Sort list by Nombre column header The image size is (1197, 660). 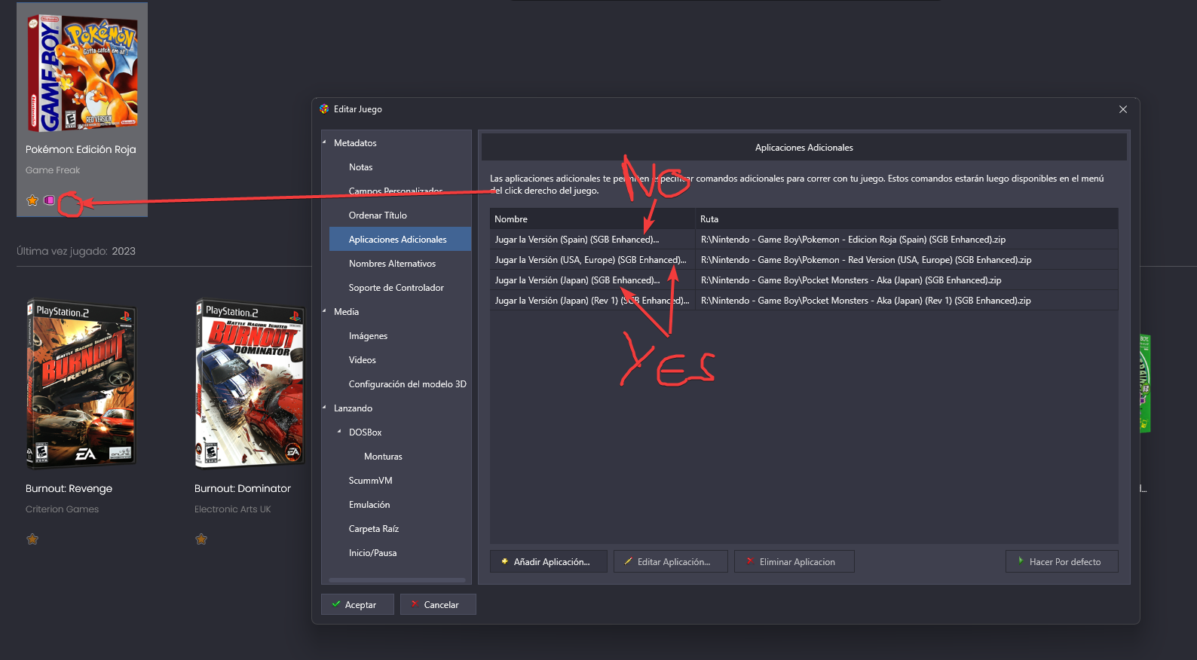point(592,218)
